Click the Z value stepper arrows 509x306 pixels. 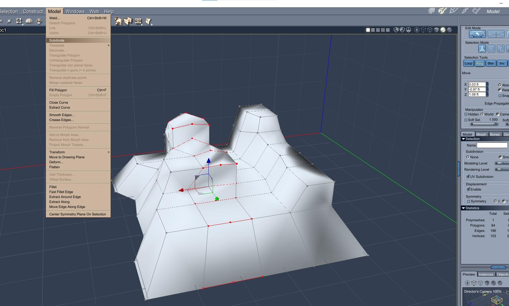[487, 94]
